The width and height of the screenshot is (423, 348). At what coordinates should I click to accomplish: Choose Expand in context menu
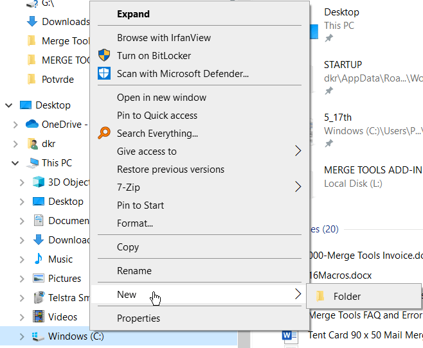pos(200,13)
